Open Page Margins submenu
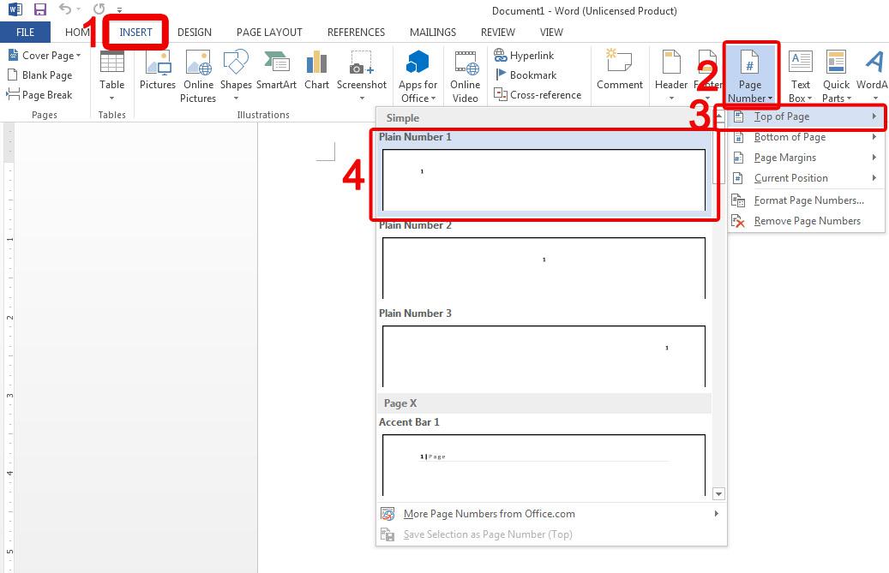This screenshot has width=889, height=573. (806, 158)
